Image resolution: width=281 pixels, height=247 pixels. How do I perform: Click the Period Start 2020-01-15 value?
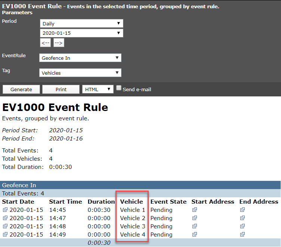coord(66,130)
